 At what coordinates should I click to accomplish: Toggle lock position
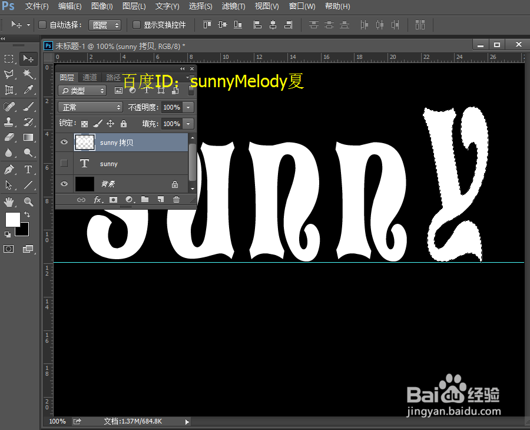point(111,124)
